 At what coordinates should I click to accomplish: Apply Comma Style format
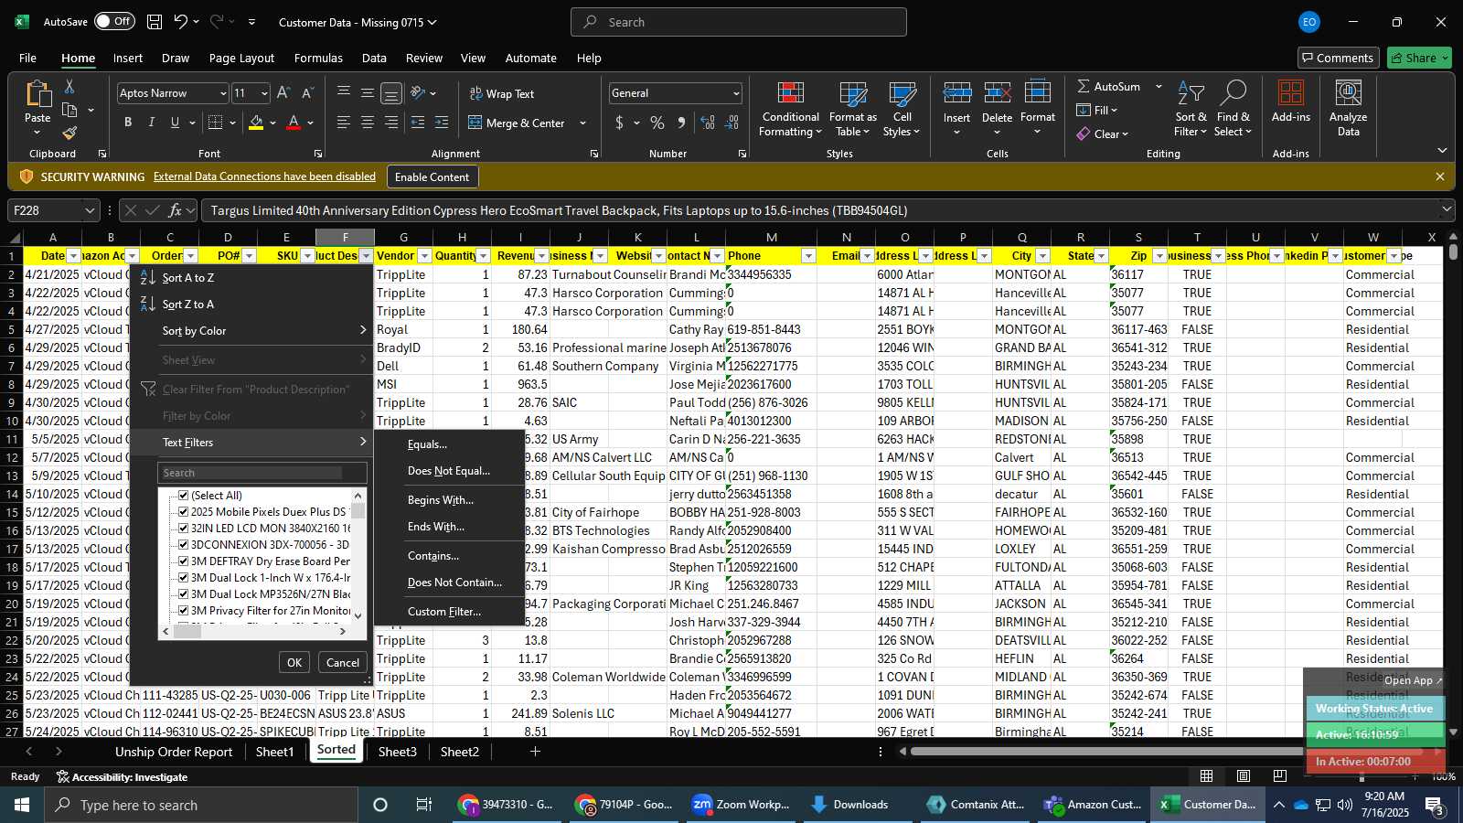pyautogui.click(x=681, y=123)
